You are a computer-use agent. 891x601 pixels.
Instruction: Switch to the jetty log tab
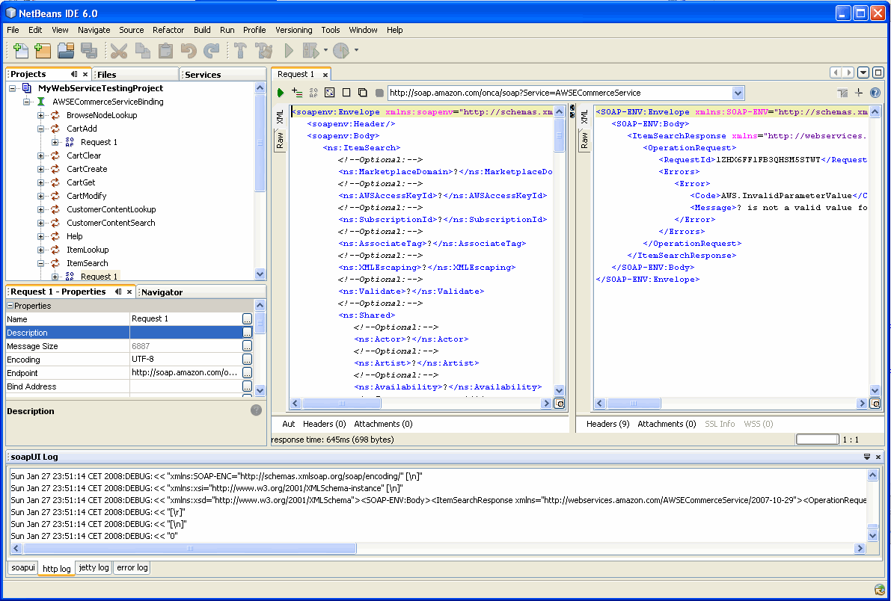click(93, 568)
